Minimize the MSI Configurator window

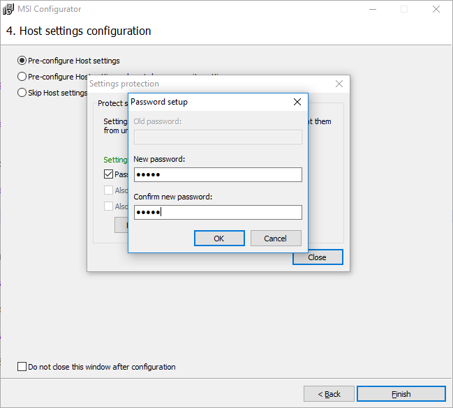point(372,10)
